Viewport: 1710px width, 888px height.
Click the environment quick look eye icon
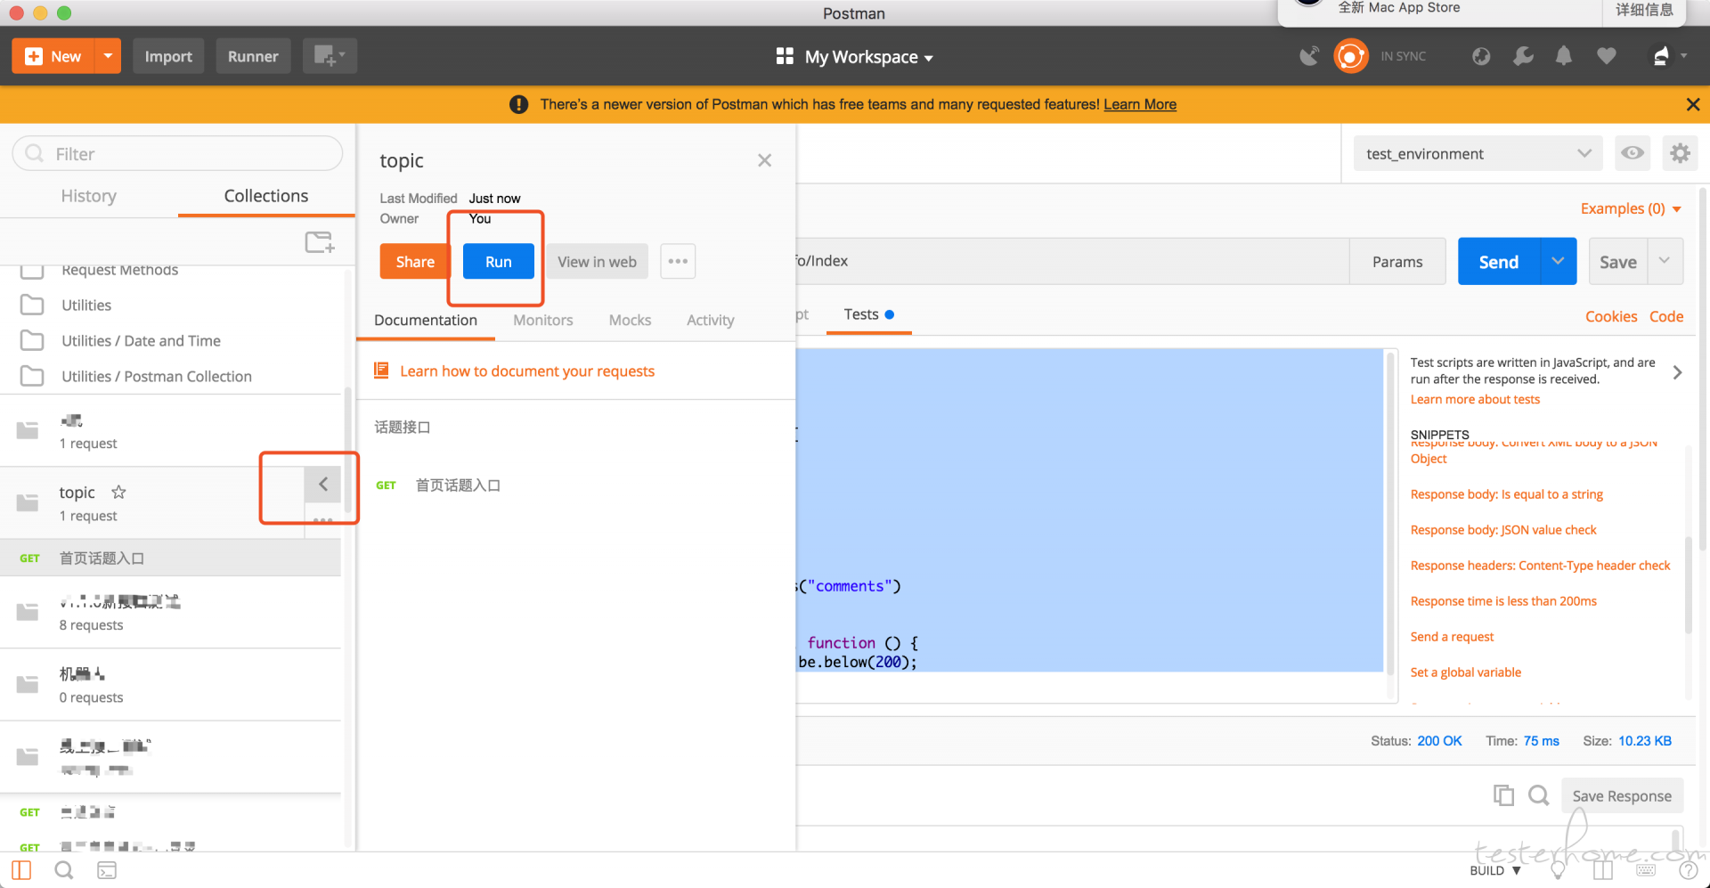tap(1632, 153)
